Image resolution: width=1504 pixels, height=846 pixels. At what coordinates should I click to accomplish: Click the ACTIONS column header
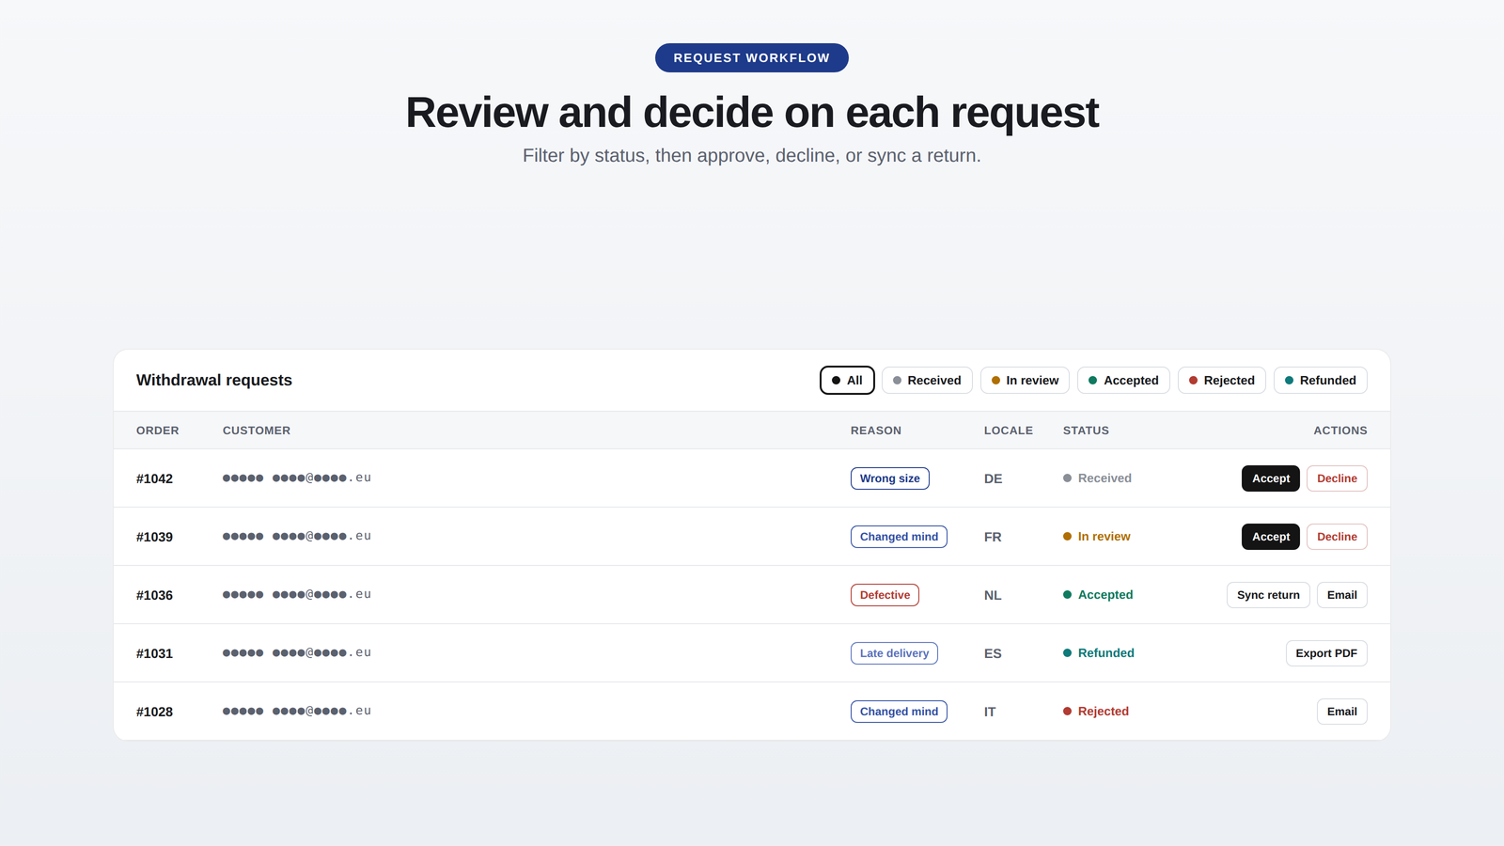pos(1340,431)
